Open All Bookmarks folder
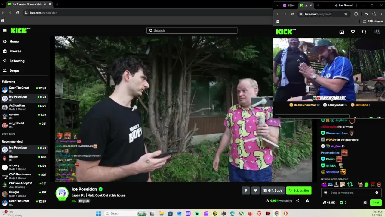385x217 pixels. tap(373, 21)
